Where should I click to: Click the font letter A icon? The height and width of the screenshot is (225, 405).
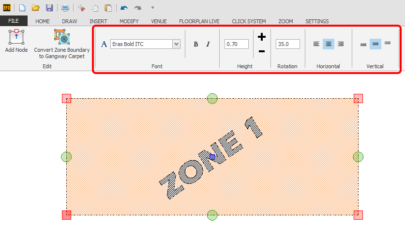(x=104, y=44)
